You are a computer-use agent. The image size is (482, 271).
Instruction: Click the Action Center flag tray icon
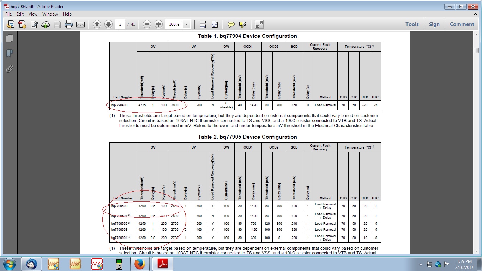[446, 264]
